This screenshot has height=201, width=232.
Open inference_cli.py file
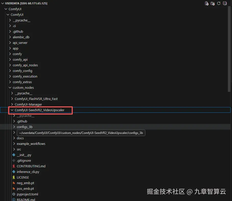click(28, 172)
